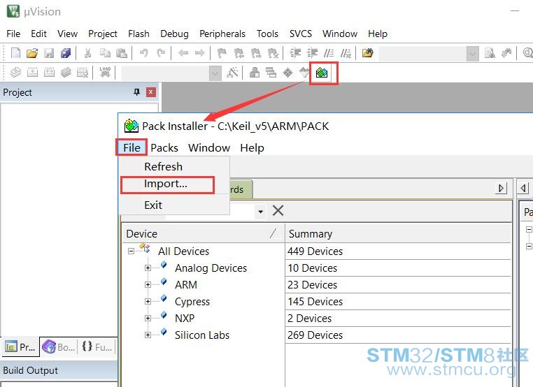Open the Pack Installer search dropdown arrow

click(x=260, y=212)
